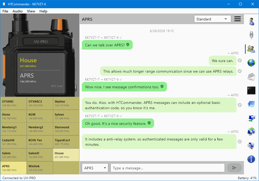
Task: Focus the 'Type a message...' input field
Action: (x=167, y=168)
